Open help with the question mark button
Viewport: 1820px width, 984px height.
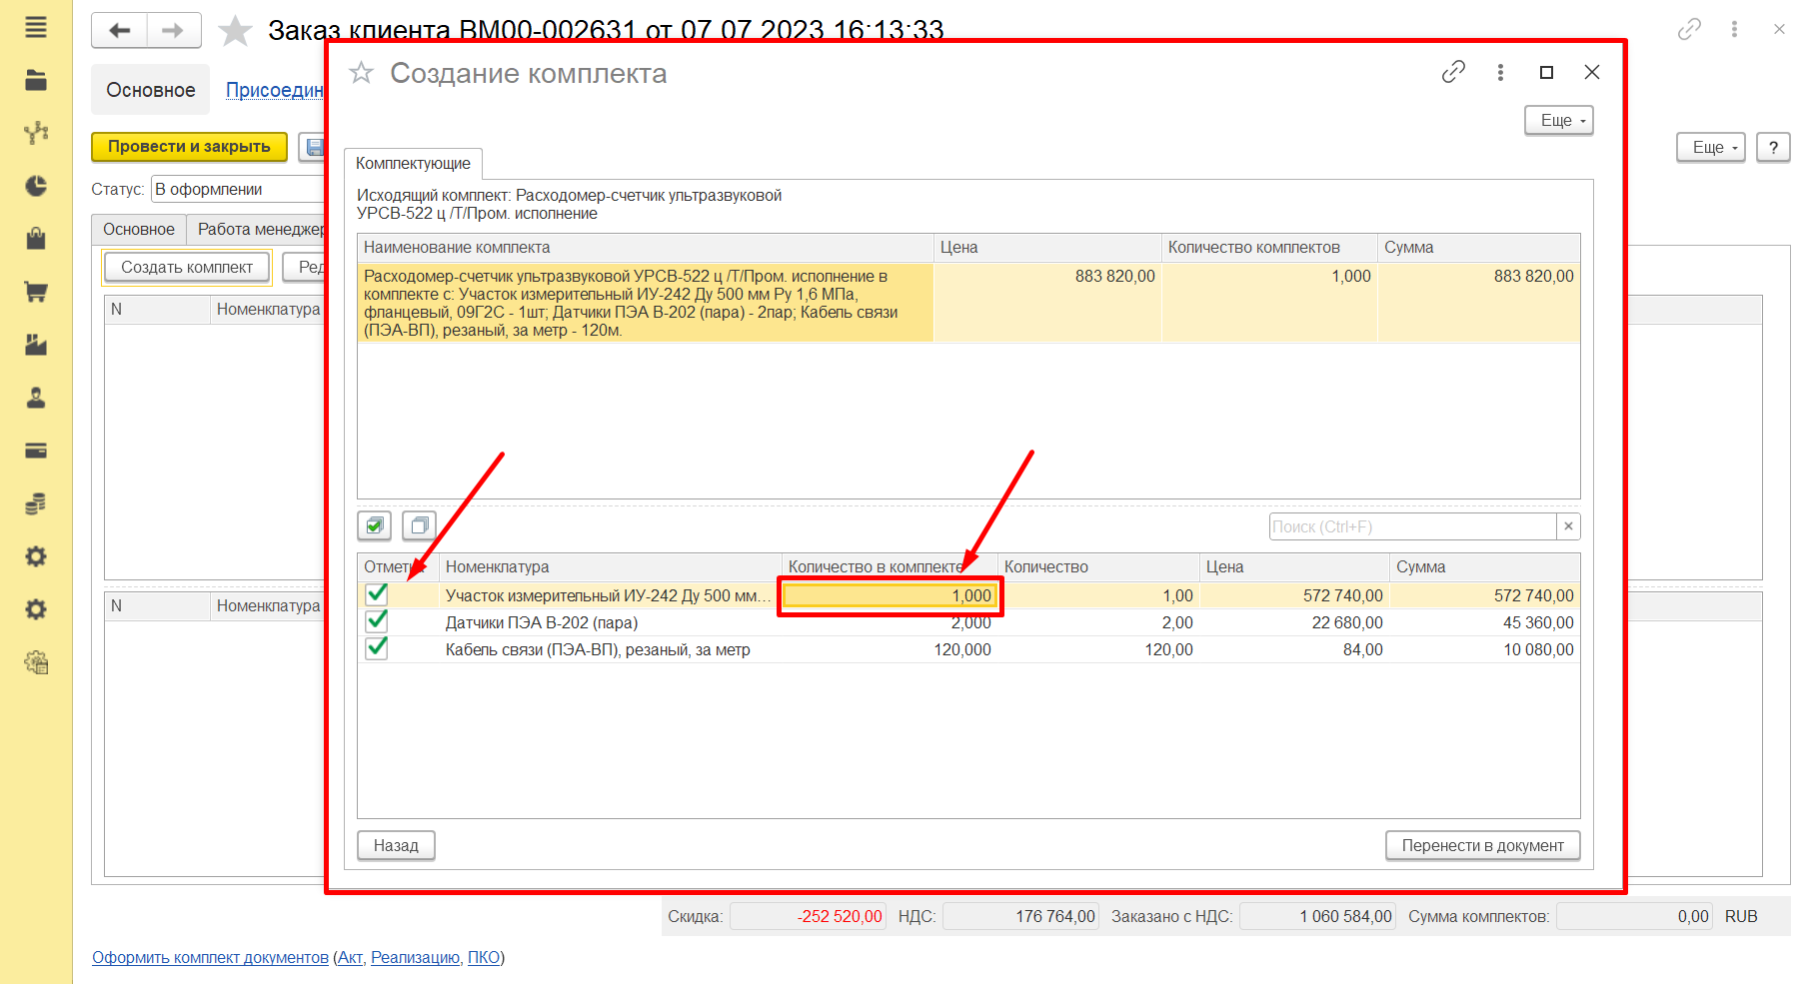point(1773,147)
